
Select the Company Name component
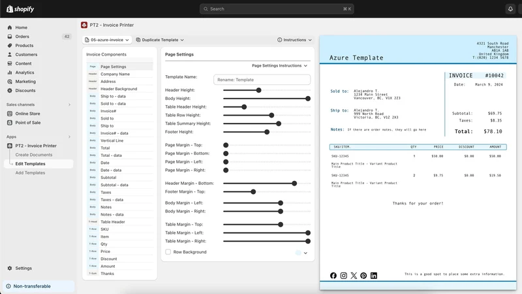tap(120, 74)
